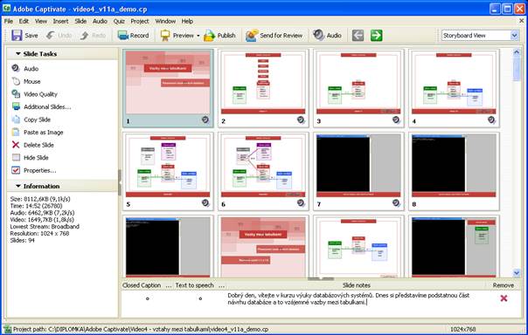Click audio indicator on slide 1 thumbnail
Screen dimensions: 528x335
tap(205, 120)
